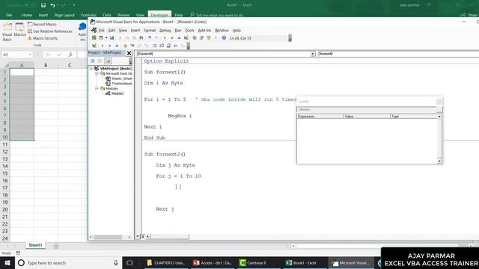This screenshot has width=479, height=269.
Task: Open Object Browser via toolbar icon
Action: click(x=209, y=38)
